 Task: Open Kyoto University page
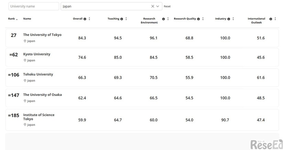click(x=37, y=54)
